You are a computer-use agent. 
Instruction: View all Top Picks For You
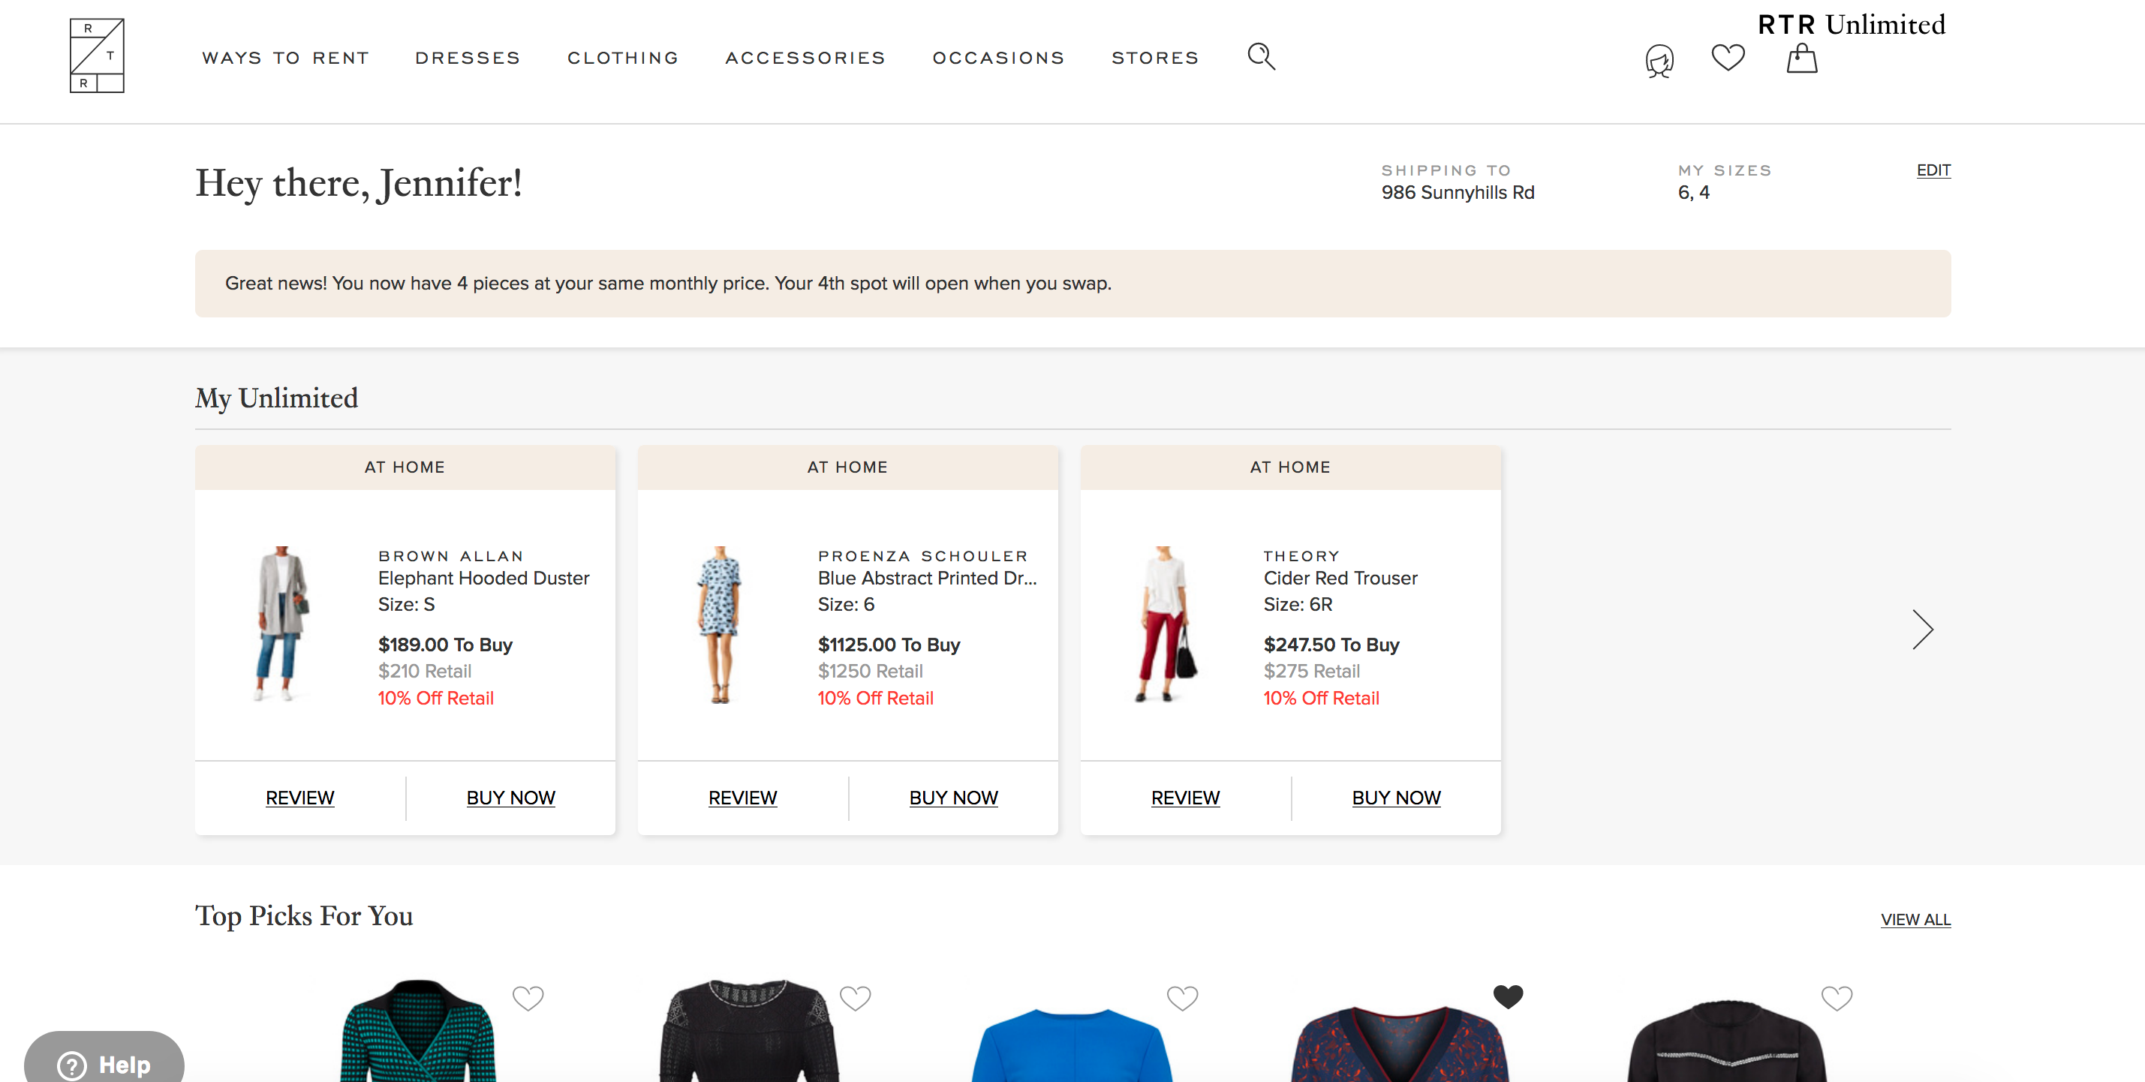coord(1915,920)
